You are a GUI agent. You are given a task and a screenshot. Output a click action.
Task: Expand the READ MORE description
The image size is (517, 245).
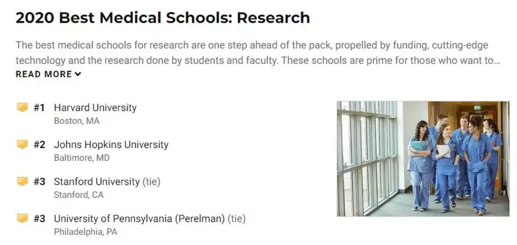[x=48, y=74]
